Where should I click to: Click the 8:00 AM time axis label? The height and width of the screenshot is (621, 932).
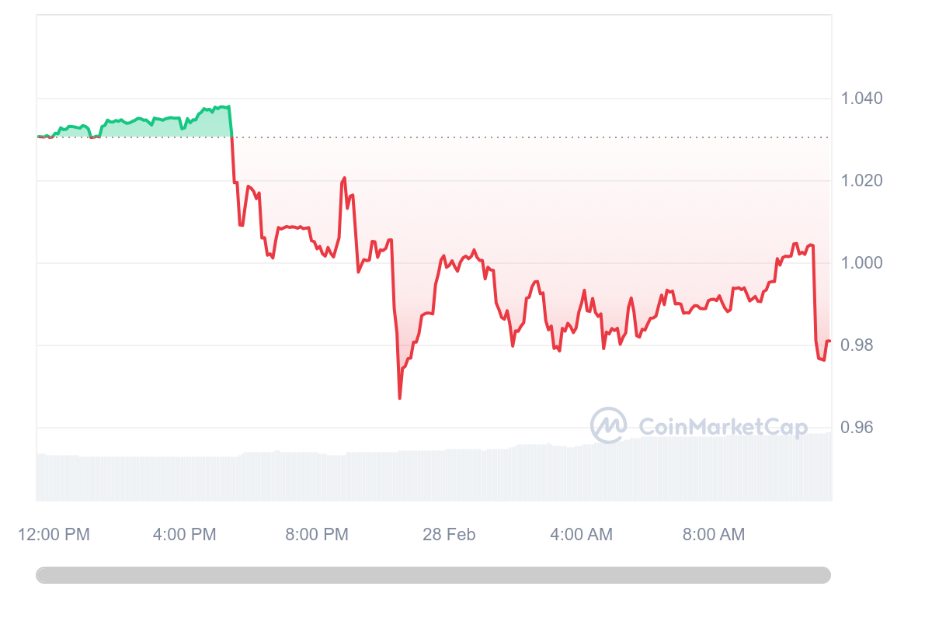click(713, 534)
